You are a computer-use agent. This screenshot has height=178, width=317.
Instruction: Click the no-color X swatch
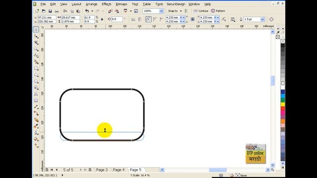point(283,42)
